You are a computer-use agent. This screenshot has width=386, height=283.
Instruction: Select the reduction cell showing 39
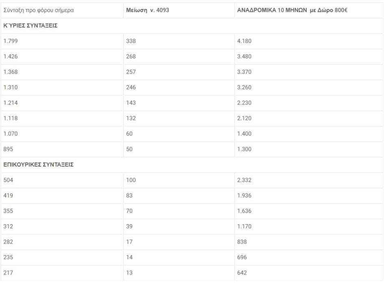(x=179, y=227)
